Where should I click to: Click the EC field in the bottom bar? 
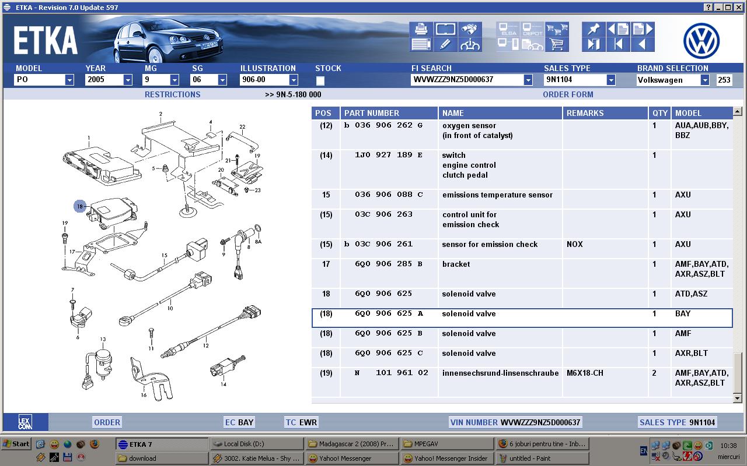click(x=239, y=422)
